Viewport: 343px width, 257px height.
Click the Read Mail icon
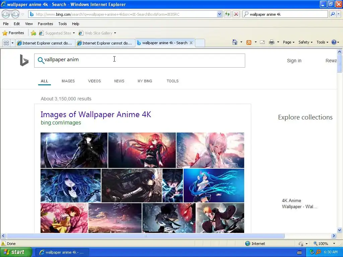tap(262, 42)
